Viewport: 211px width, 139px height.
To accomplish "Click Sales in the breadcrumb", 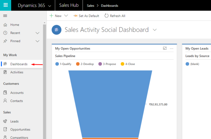I will coord(90,6).
